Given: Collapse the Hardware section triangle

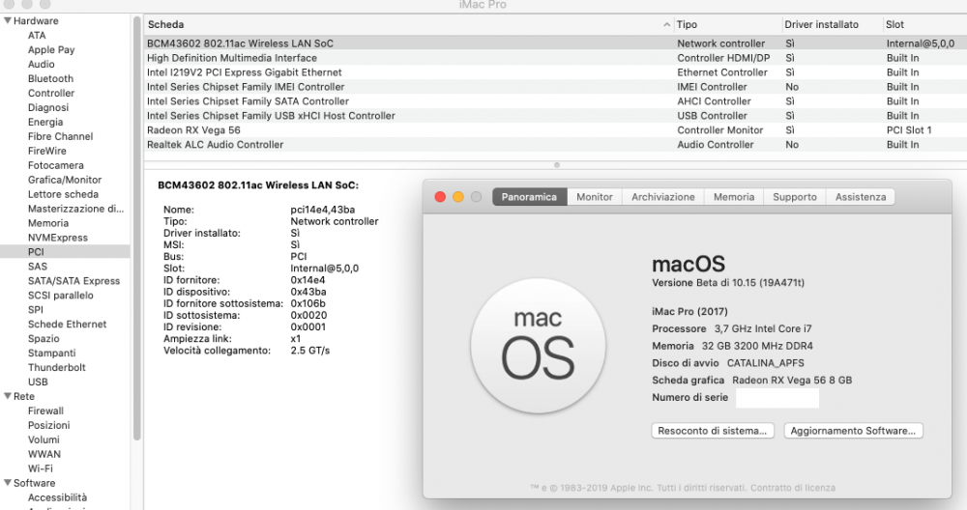Looking at the screenshot, I should click(8, 21).
